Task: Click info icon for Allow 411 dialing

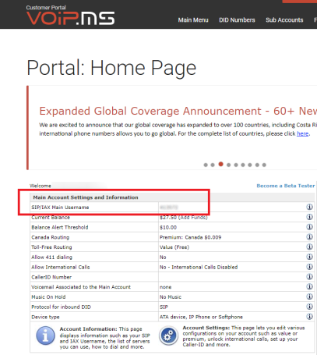Action: tap(309, 257)
